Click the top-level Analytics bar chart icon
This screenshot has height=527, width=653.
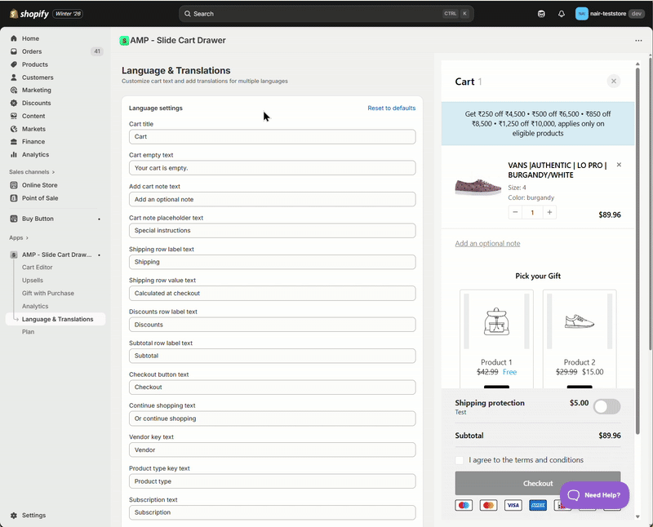click(x=14, y=154)
